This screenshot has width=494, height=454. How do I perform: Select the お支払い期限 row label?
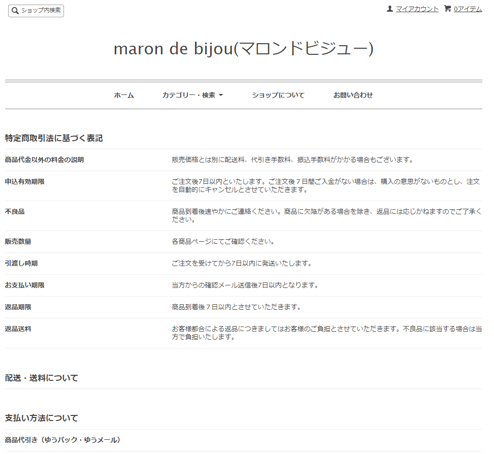[24, 285]
